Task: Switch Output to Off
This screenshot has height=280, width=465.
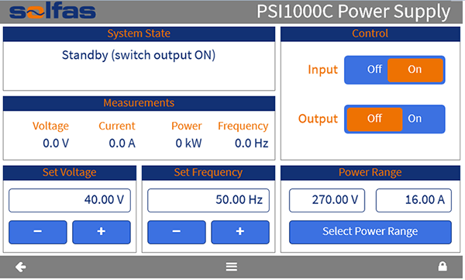Action: click(374, 119)
